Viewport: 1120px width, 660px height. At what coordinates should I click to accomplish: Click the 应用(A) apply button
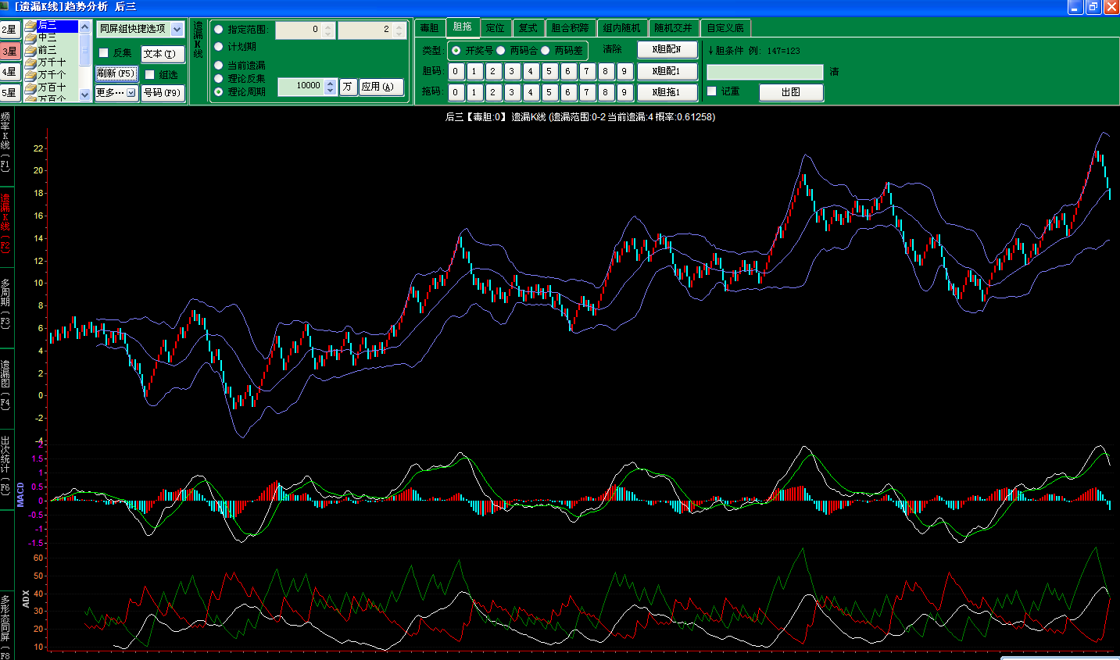[x=381, y=87]
